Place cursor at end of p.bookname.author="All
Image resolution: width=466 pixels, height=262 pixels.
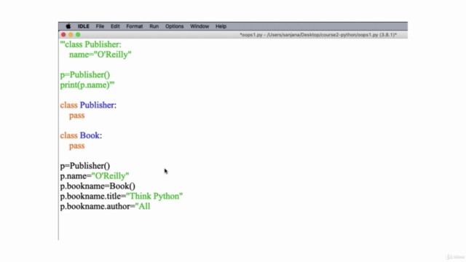coord(151,207)
